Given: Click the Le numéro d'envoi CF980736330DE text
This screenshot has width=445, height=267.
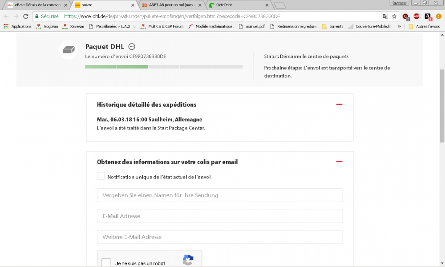Looking at the screenshot, I should click(x=125, y=57).
